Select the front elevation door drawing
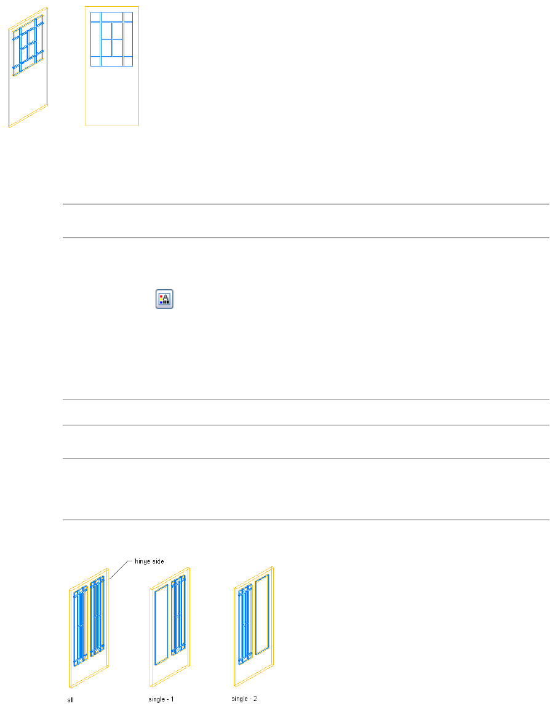 point(112,66)
